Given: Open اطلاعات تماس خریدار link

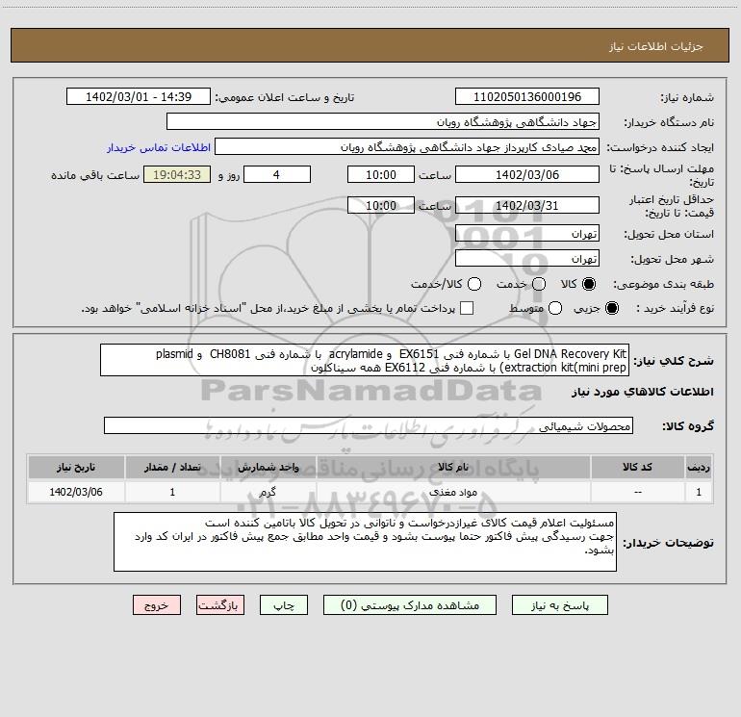Looking at the screenshot, I should coord(159,147).
